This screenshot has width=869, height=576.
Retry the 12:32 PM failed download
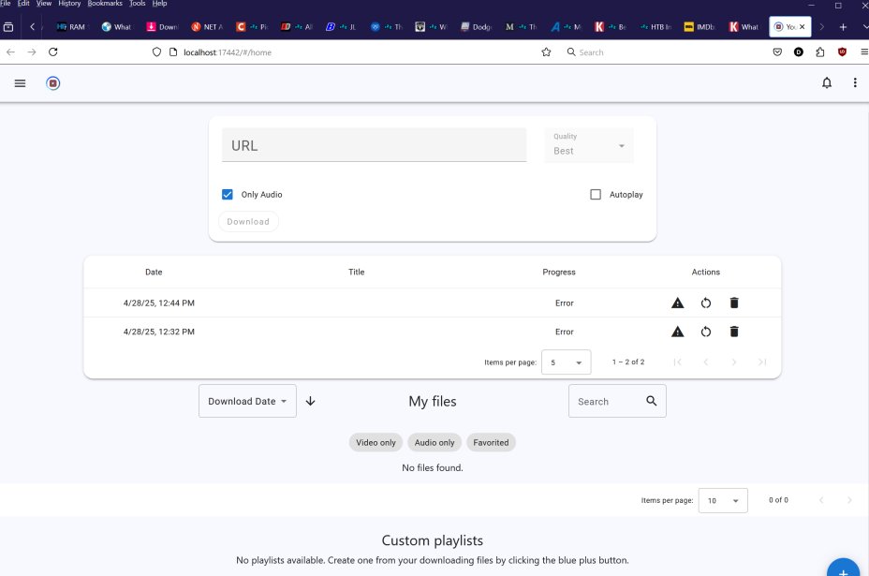[706, 332]
